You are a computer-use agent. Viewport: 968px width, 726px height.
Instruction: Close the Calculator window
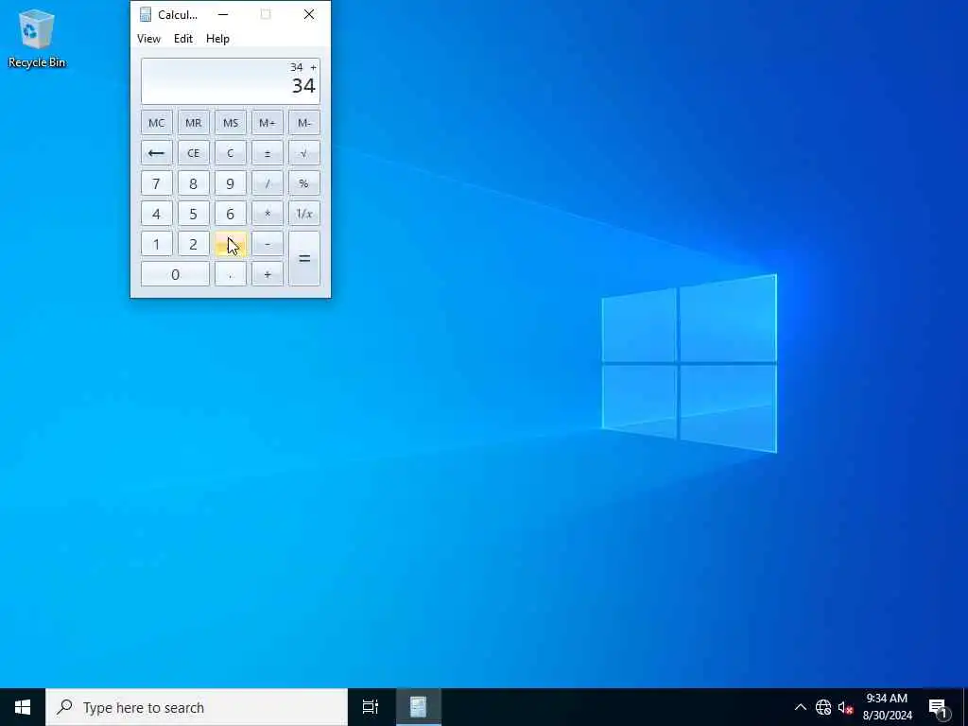coord(309,14)
